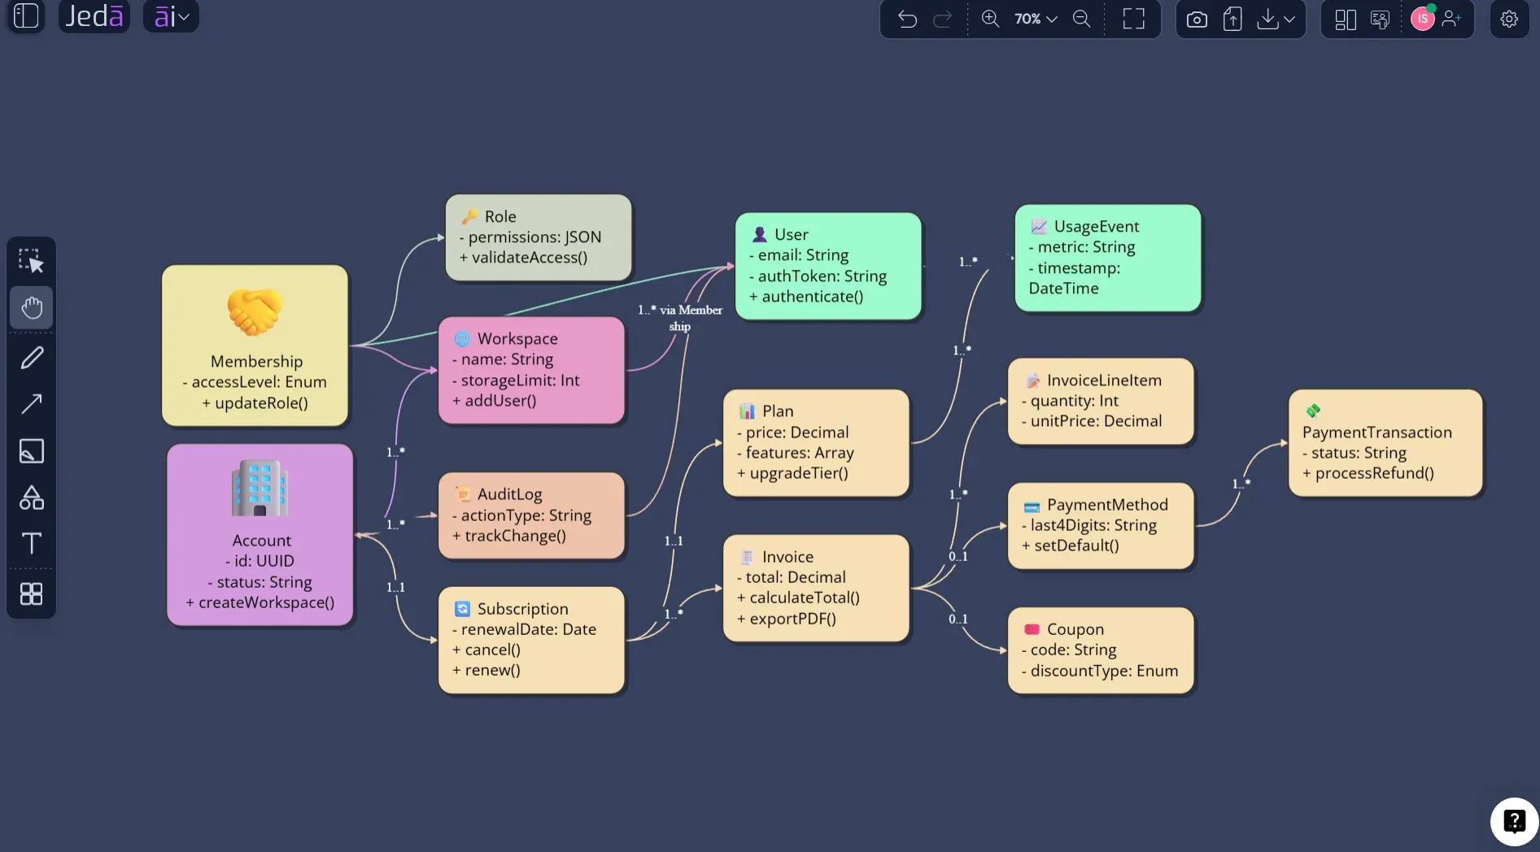Click '- storageLimit: Int' in Workspace
This screenshot has width=1540, height=852.
(x=516, y=380)
